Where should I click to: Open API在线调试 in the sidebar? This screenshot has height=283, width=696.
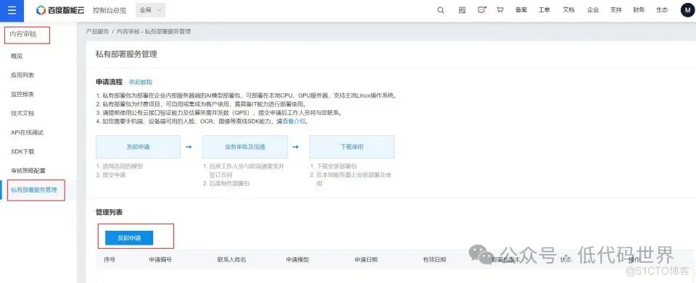point(27,132)
